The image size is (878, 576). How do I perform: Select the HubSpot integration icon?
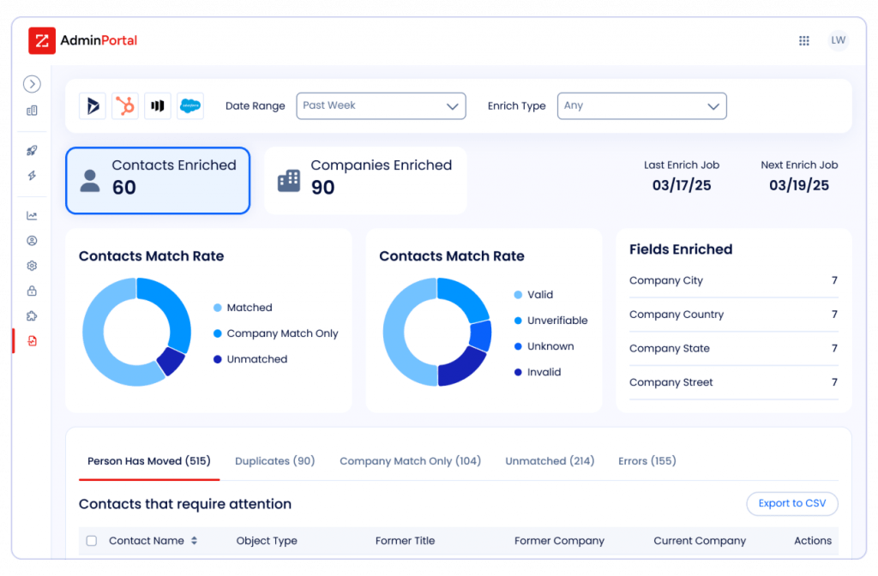point(125,105)
